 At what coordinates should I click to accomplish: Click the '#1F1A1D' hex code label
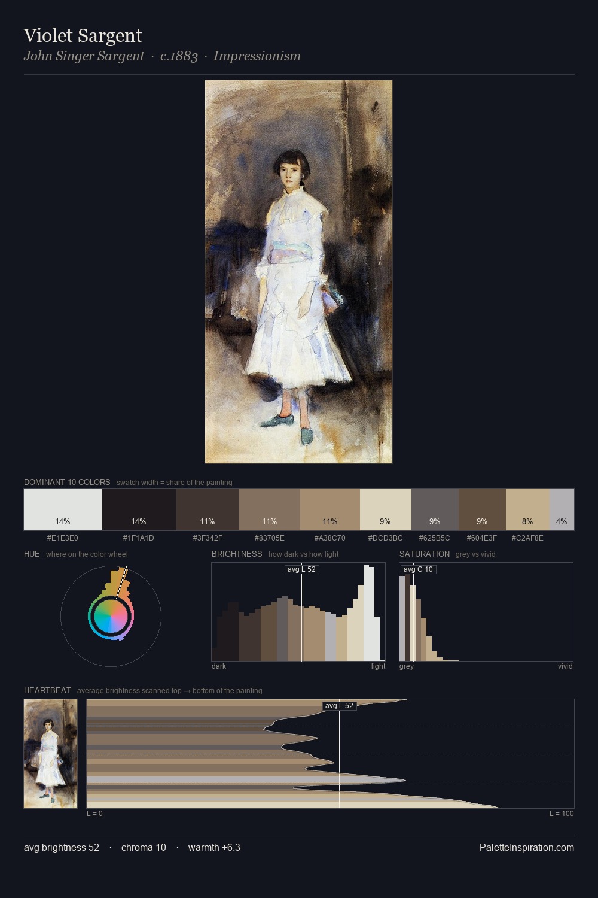pos(139,538)
